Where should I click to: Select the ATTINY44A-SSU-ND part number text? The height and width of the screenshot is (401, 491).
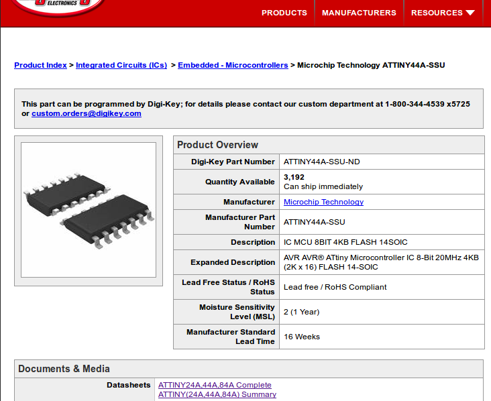(321, 162)
